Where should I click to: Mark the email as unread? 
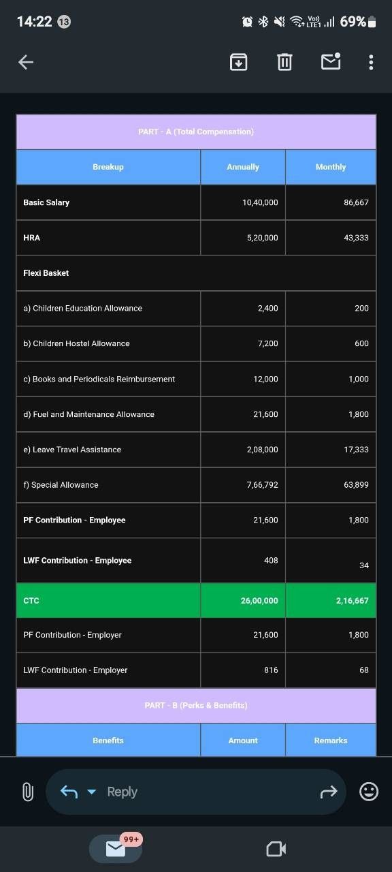coord(331,62)
